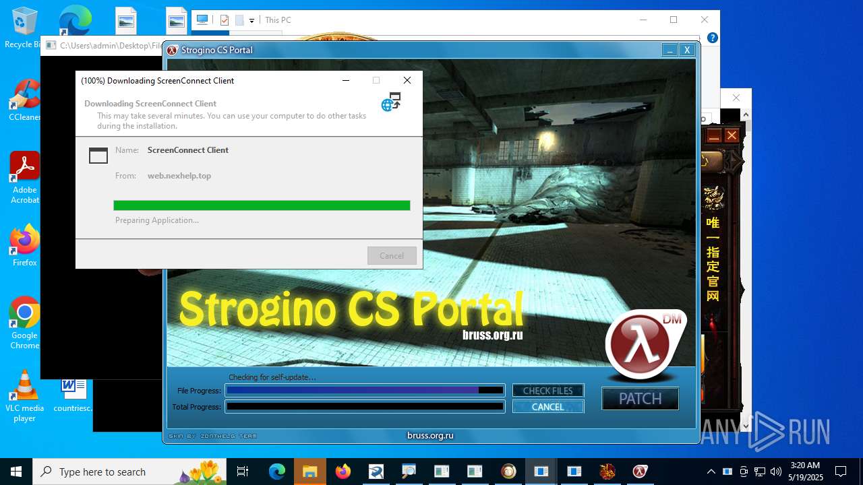Click the taskbar search box
This screenshot has height=485, width=863.
coord(129,472)
